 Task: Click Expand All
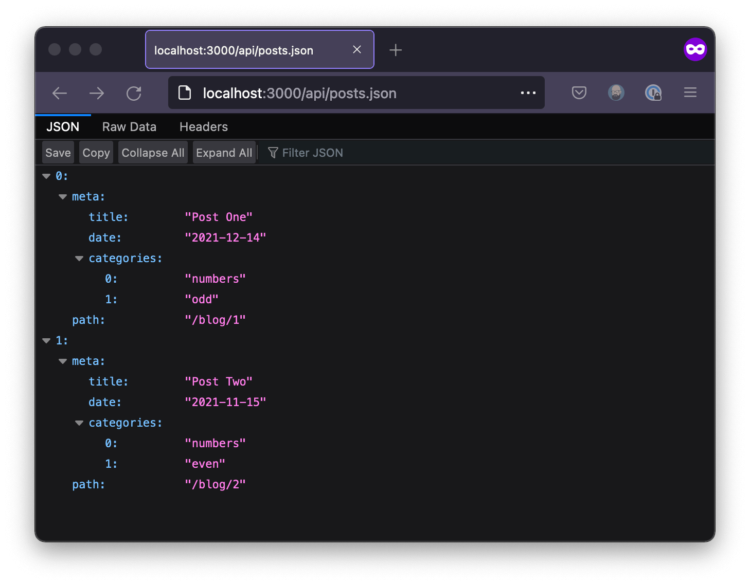pyautogui.click(x=224, y=153)
